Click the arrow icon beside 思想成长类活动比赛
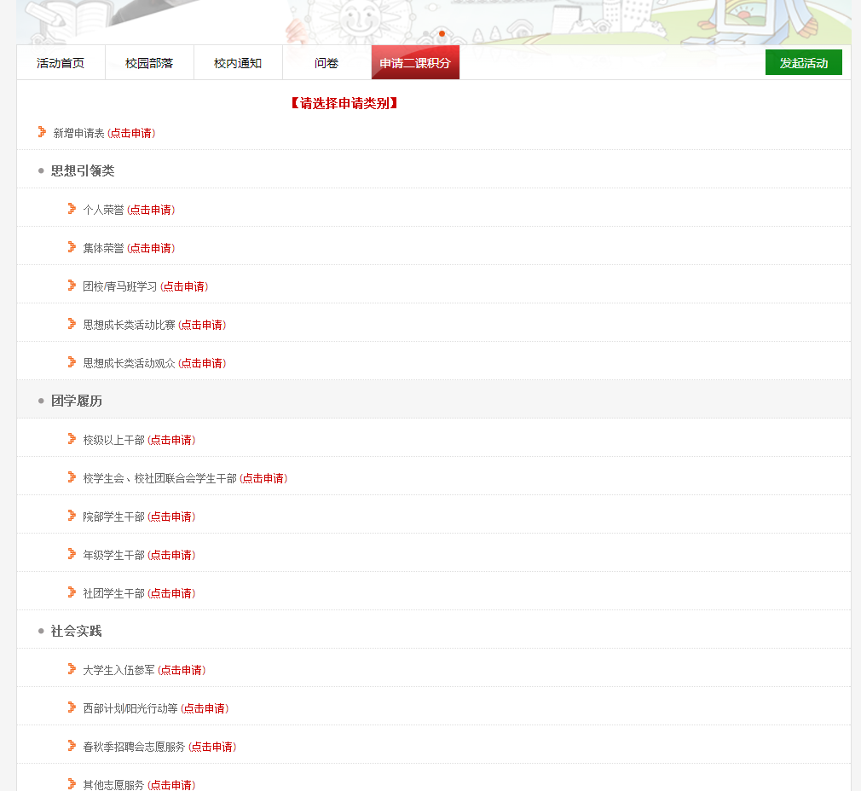Screen dimensions: 861x791 [72, 324]
